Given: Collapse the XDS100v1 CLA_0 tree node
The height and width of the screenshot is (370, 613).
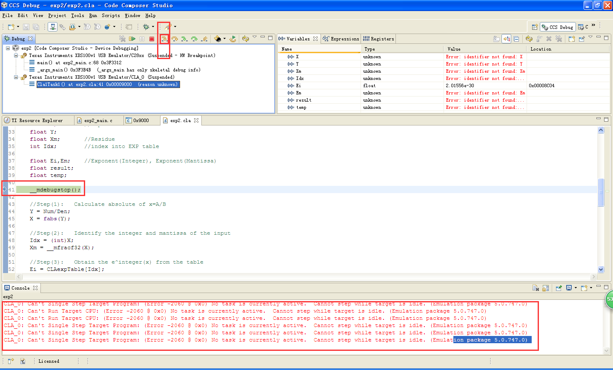Looking at the screenshot, I should [x=16, y=77].
